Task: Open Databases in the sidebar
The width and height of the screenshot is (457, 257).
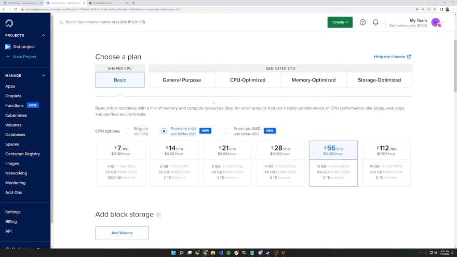Action: click(x=15, y=134)
